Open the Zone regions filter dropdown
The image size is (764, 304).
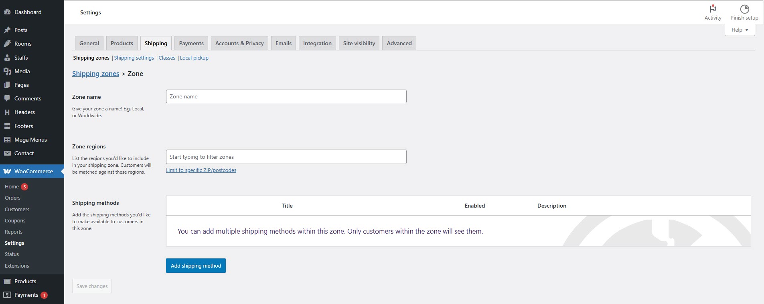point(286,157)
